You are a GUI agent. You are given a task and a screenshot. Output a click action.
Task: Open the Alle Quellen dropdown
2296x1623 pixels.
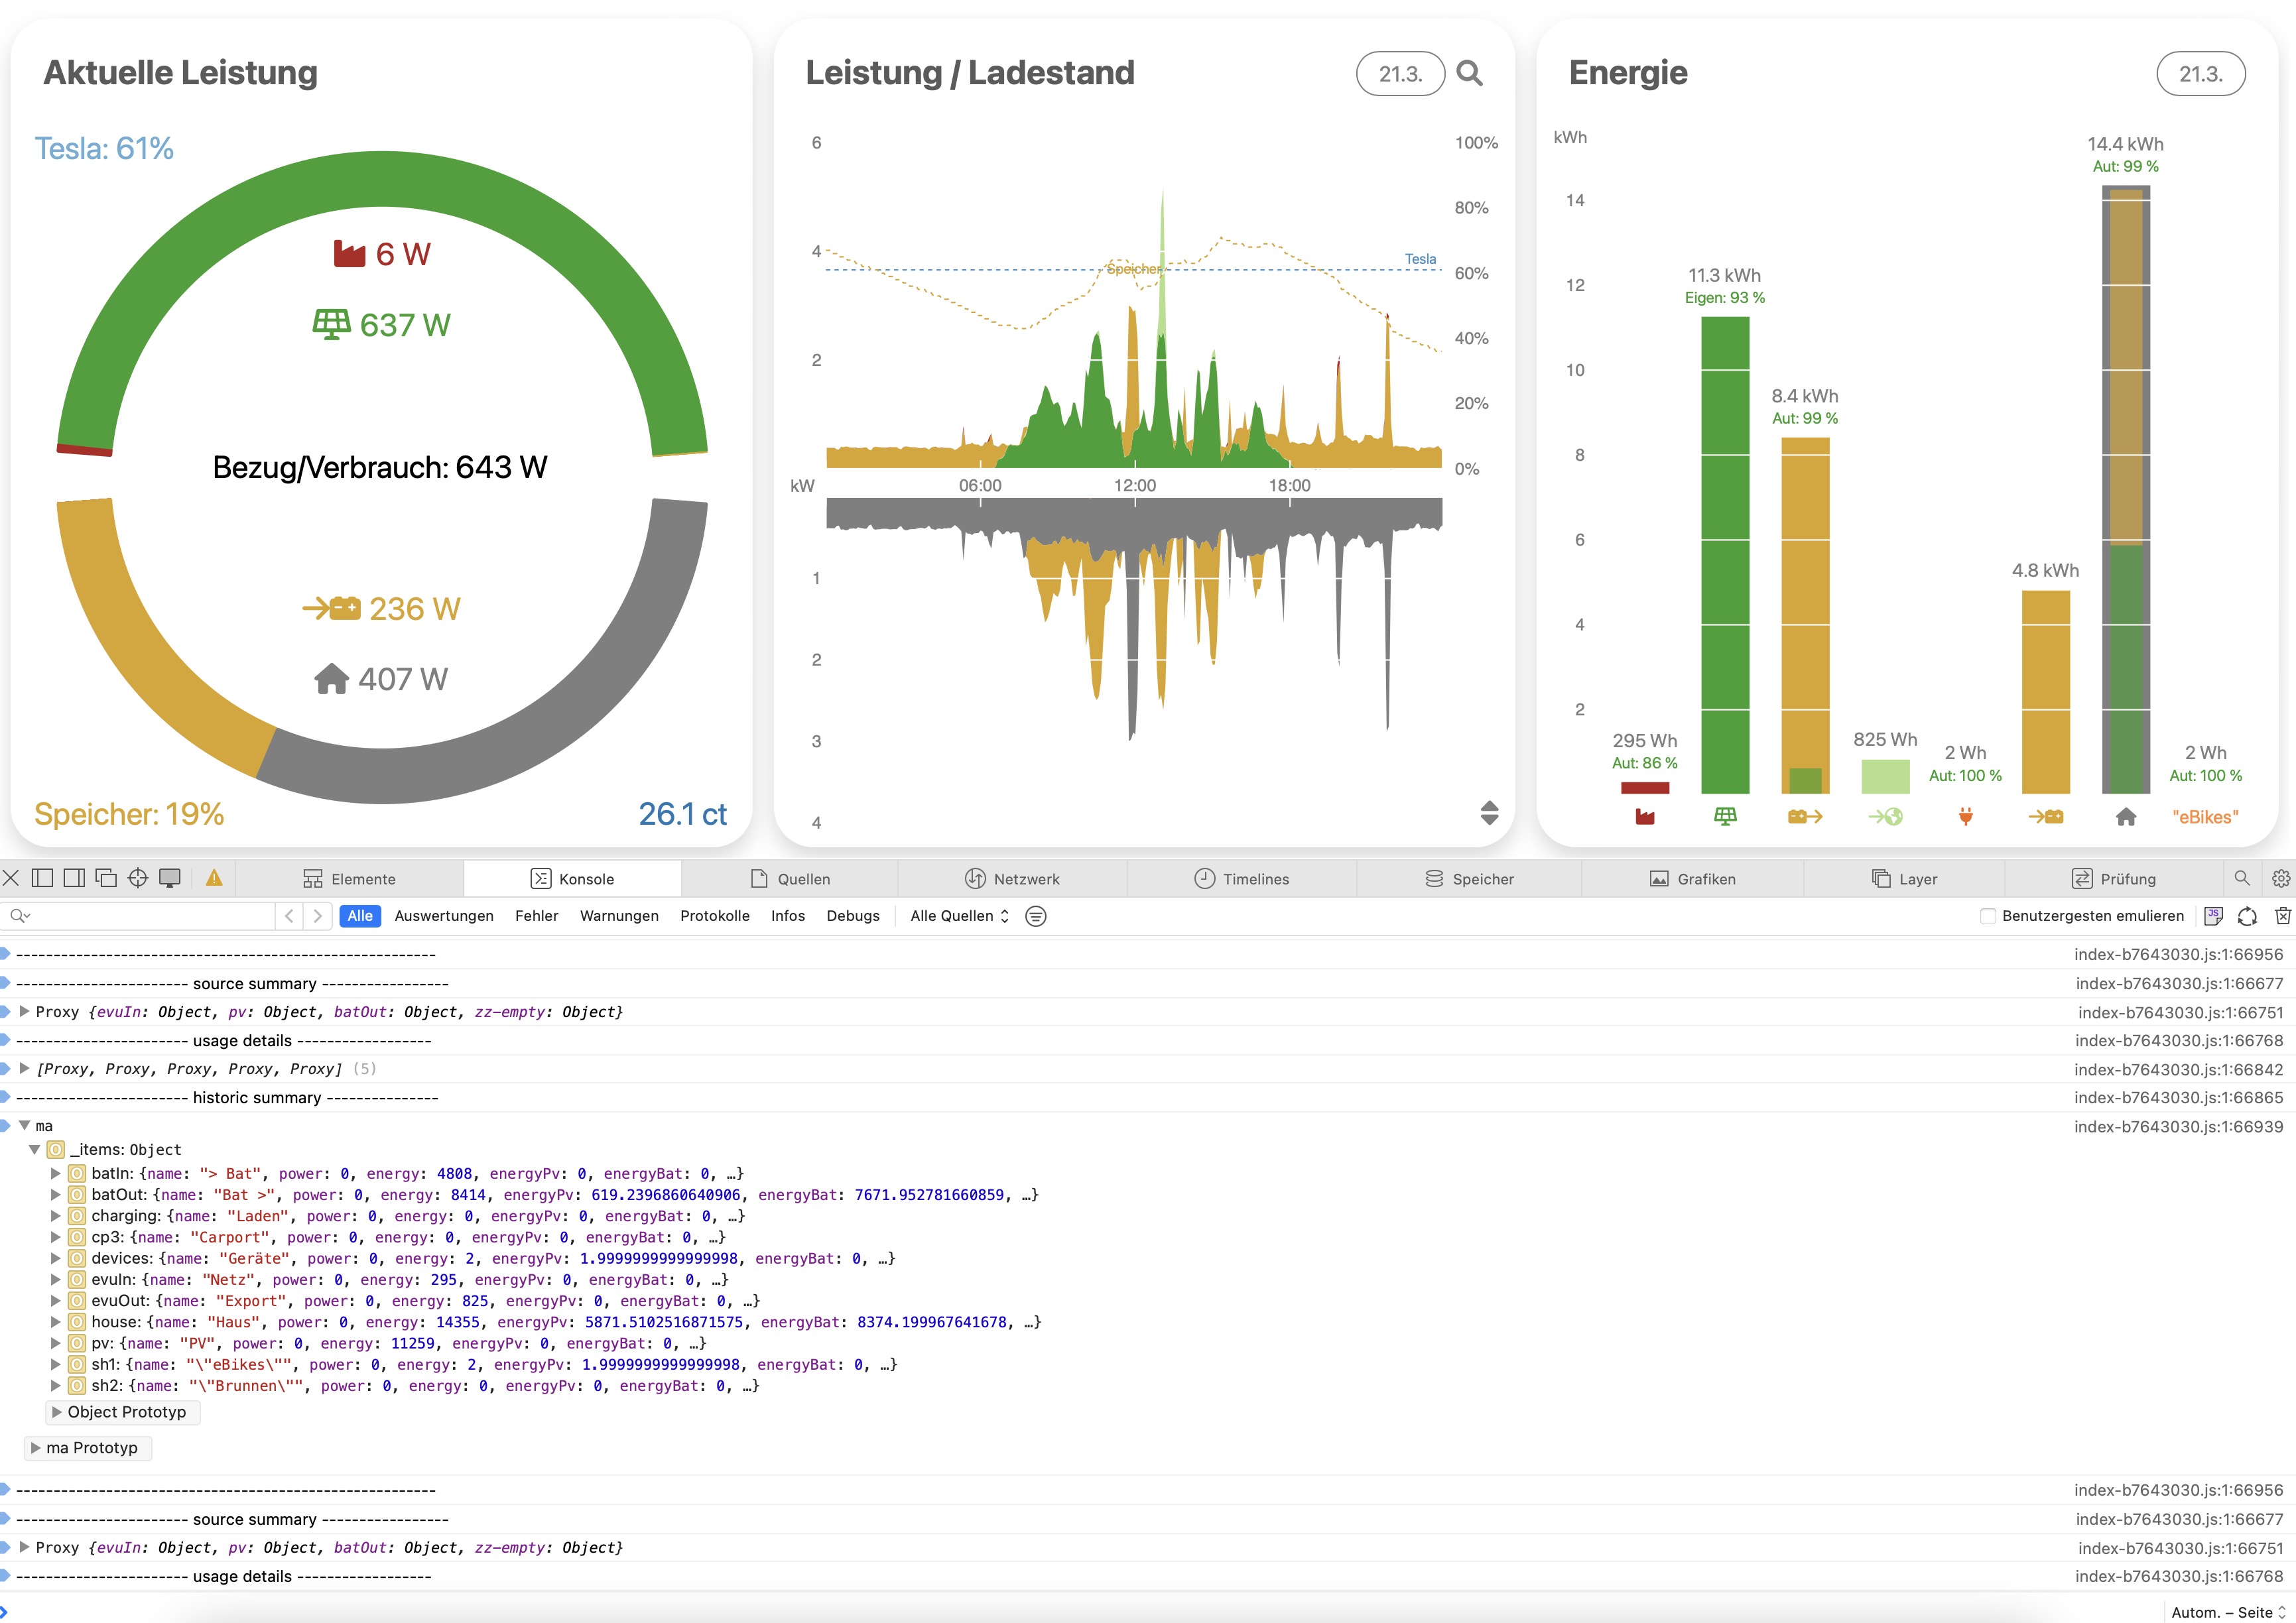[x=959, y=916]
